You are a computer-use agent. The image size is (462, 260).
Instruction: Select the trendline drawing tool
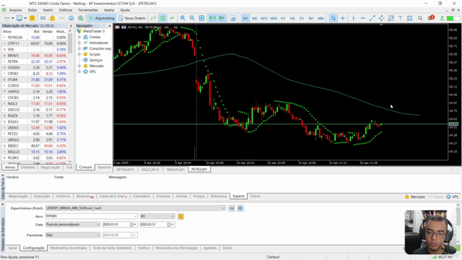[x=372, y=18]
